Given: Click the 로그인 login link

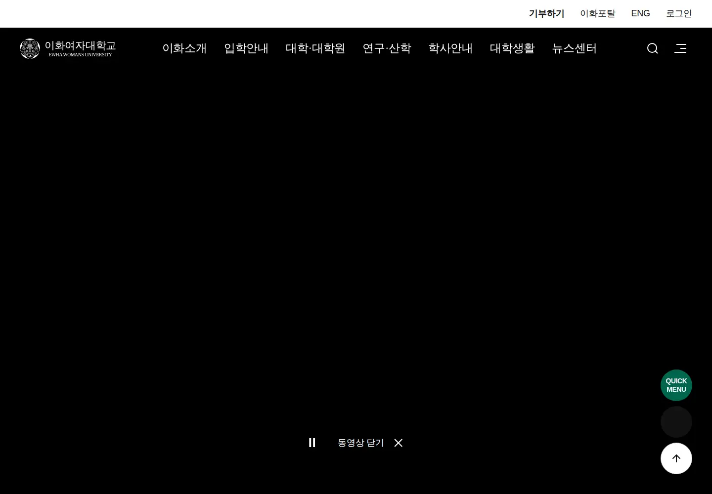Looking at the screenshot, I should click(x=679, y=14).
